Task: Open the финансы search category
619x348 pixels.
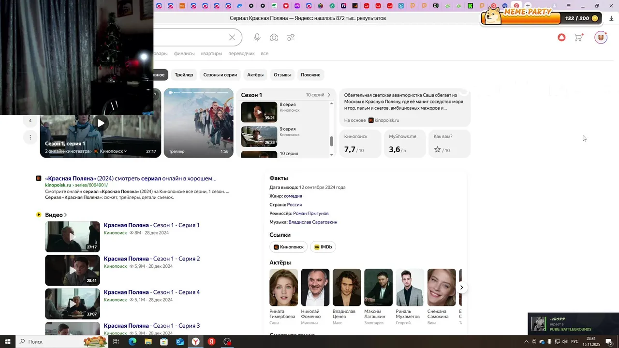Action: tap(184, 54)
